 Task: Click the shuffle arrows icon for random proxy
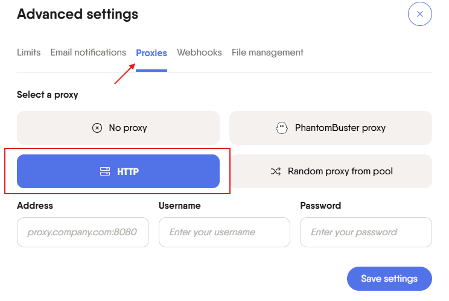[x=276, y=171]
